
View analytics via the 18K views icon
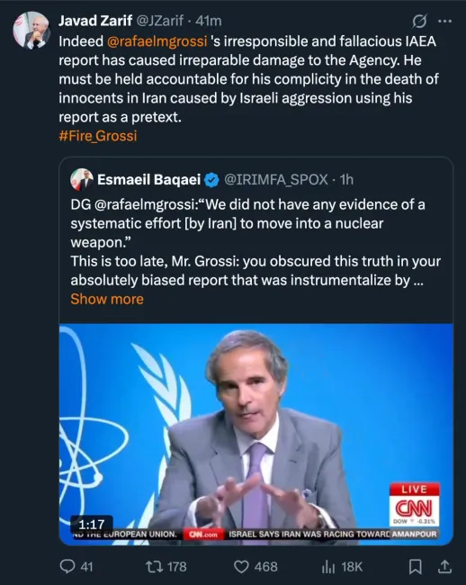(328, 567)
